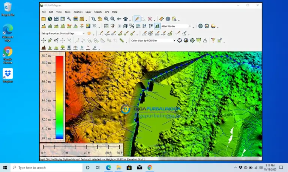Click the home full-view icon
288x172 pixels.
pyautogui.click(x=125, y=19)
